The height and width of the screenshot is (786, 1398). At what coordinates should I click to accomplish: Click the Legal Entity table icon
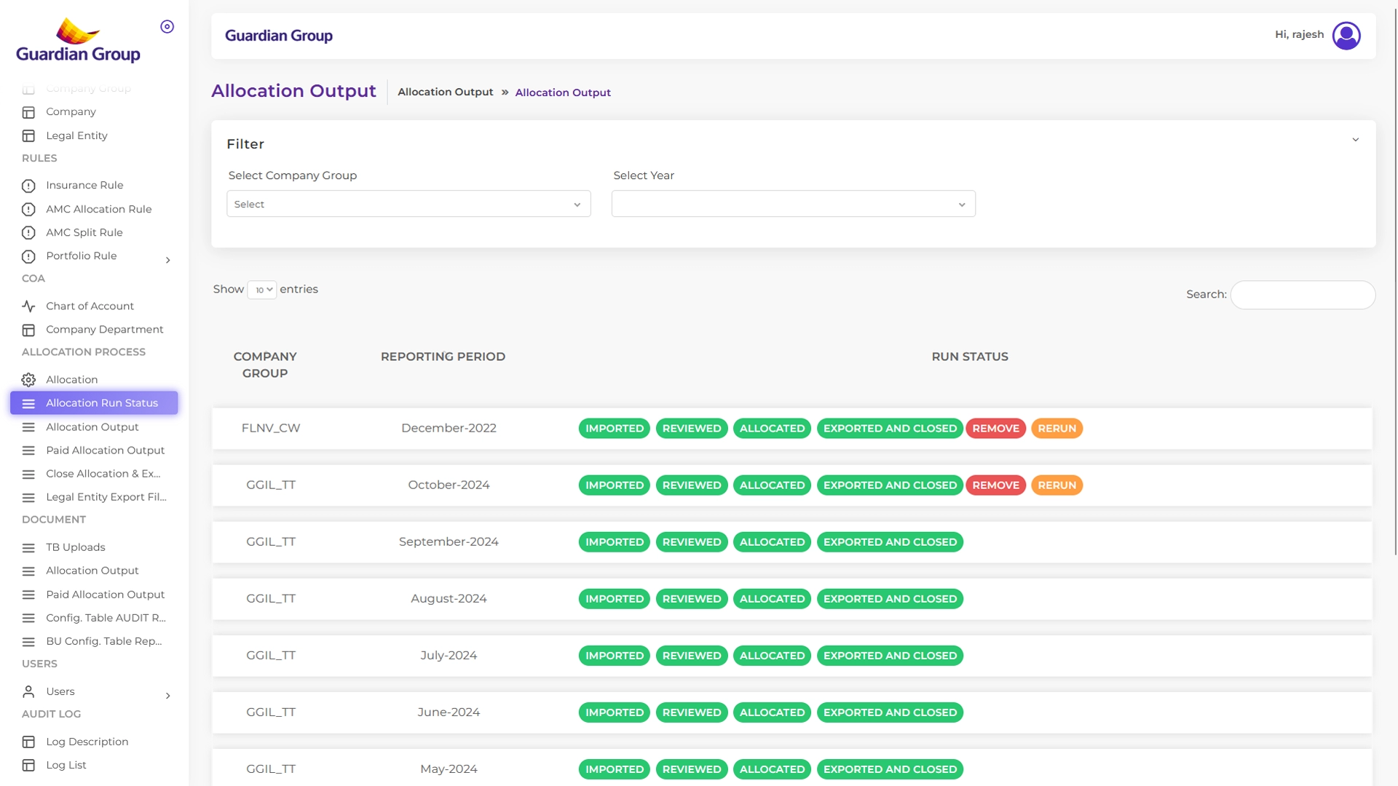tap(28, 136)
